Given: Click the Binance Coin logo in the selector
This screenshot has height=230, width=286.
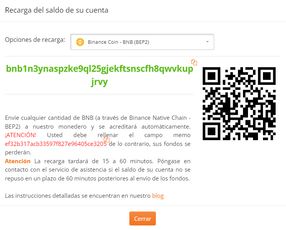Looking at the screenshot, I should 80,42.
